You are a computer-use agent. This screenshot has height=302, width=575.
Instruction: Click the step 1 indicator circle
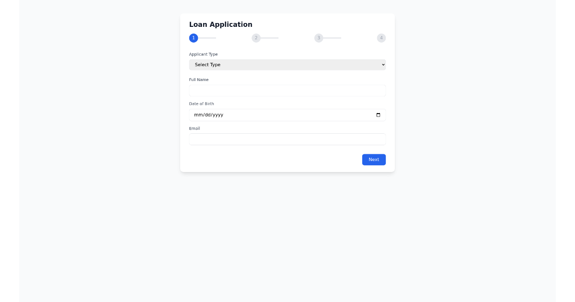(194, 38)
